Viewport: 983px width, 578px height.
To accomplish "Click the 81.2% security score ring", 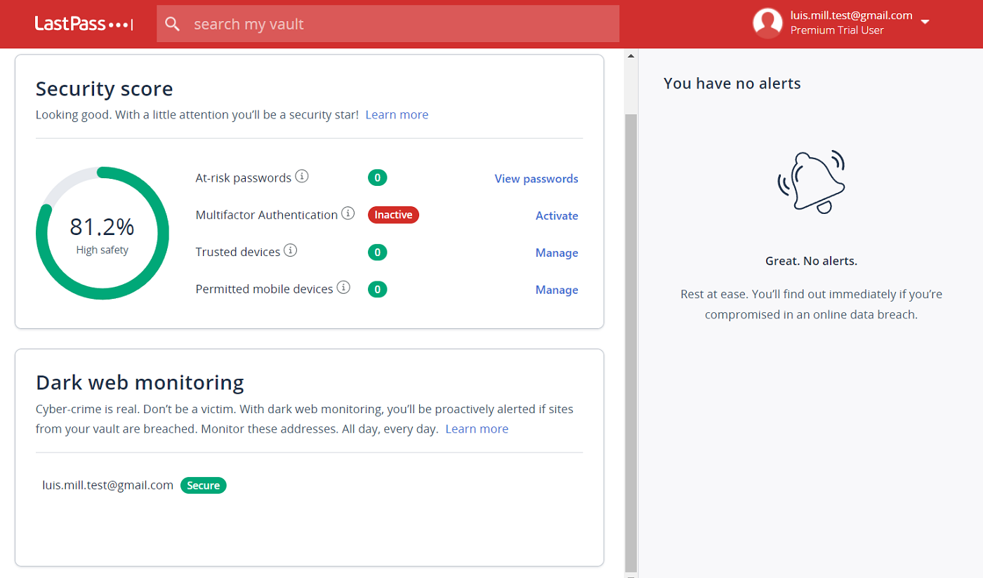I will pyautogui.click(x=103, y=232).
